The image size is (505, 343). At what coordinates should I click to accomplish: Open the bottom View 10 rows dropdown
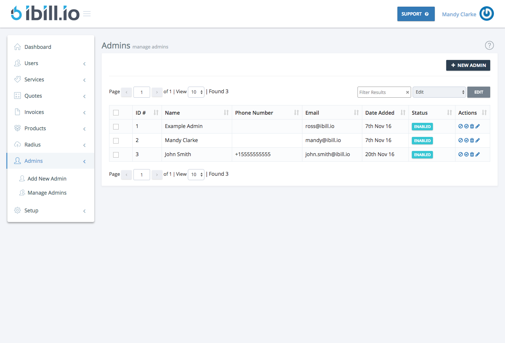pos(196,175)
